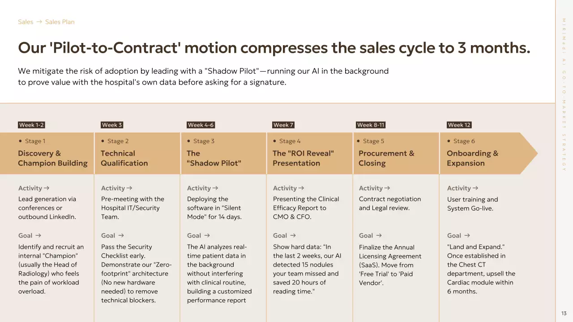Viewport: 573px width, 322px height.
Task: Click the Week 7 timeline tag
Action: point(283,125)
